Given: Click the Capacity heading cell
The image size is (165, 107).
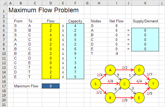Looking at the screenshot, I should [x=75, y=21].
